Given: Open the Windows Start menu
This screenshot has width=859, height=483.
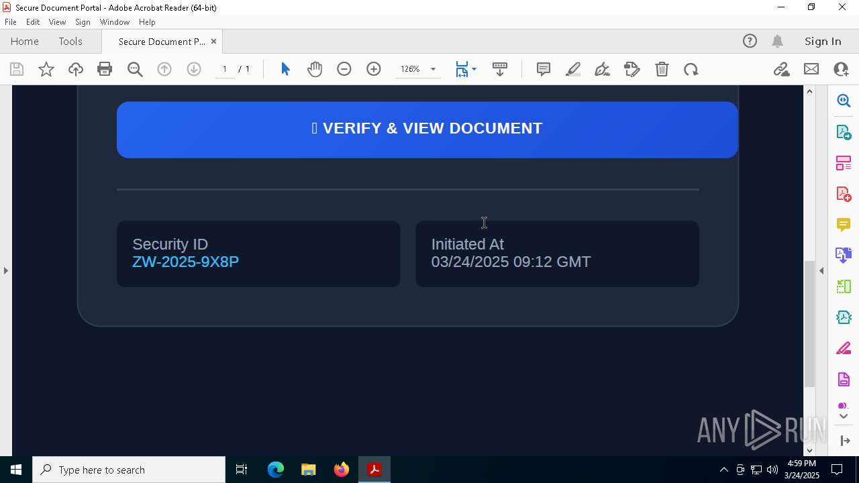Looking at the screenshot, I should tap(16, 470).
